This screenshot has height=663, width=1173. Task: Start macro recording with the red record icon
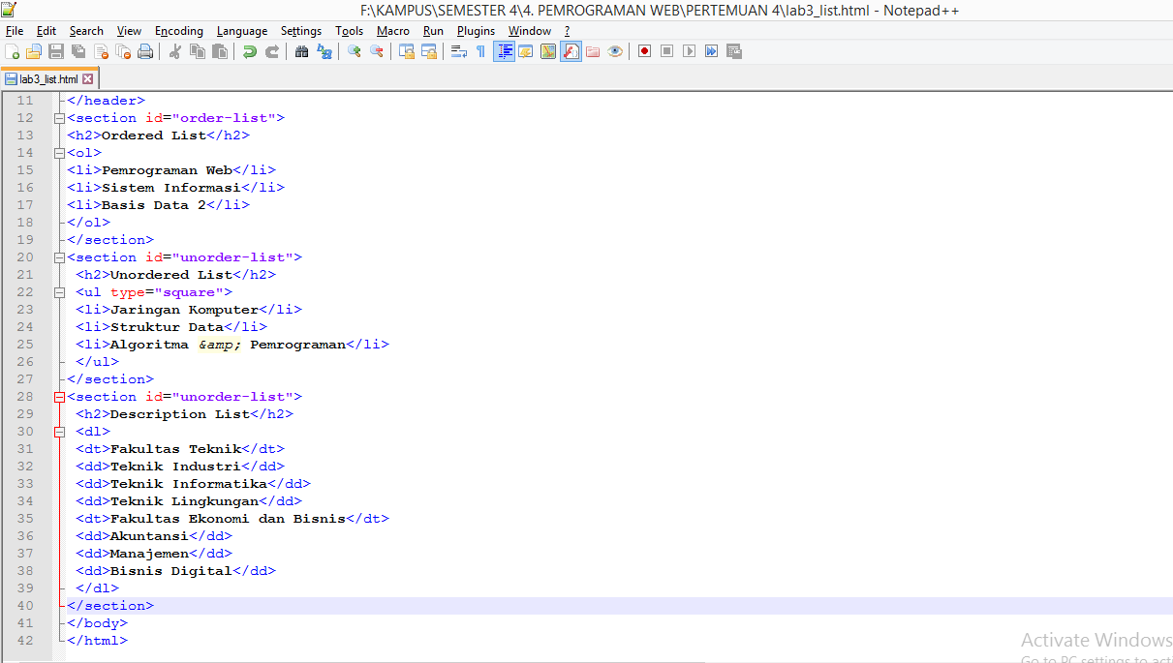click(x=643, y=51)
